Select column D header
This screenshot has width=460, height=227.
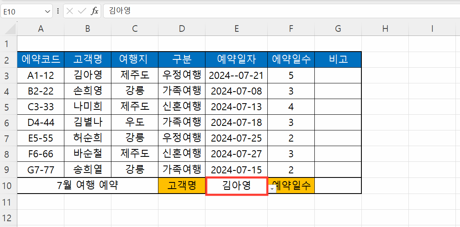[182, 29]
